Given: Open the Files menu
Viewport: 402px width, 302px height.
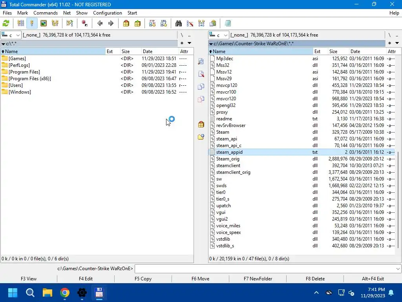Looking at the screenshot, I should tap(7, 13).
